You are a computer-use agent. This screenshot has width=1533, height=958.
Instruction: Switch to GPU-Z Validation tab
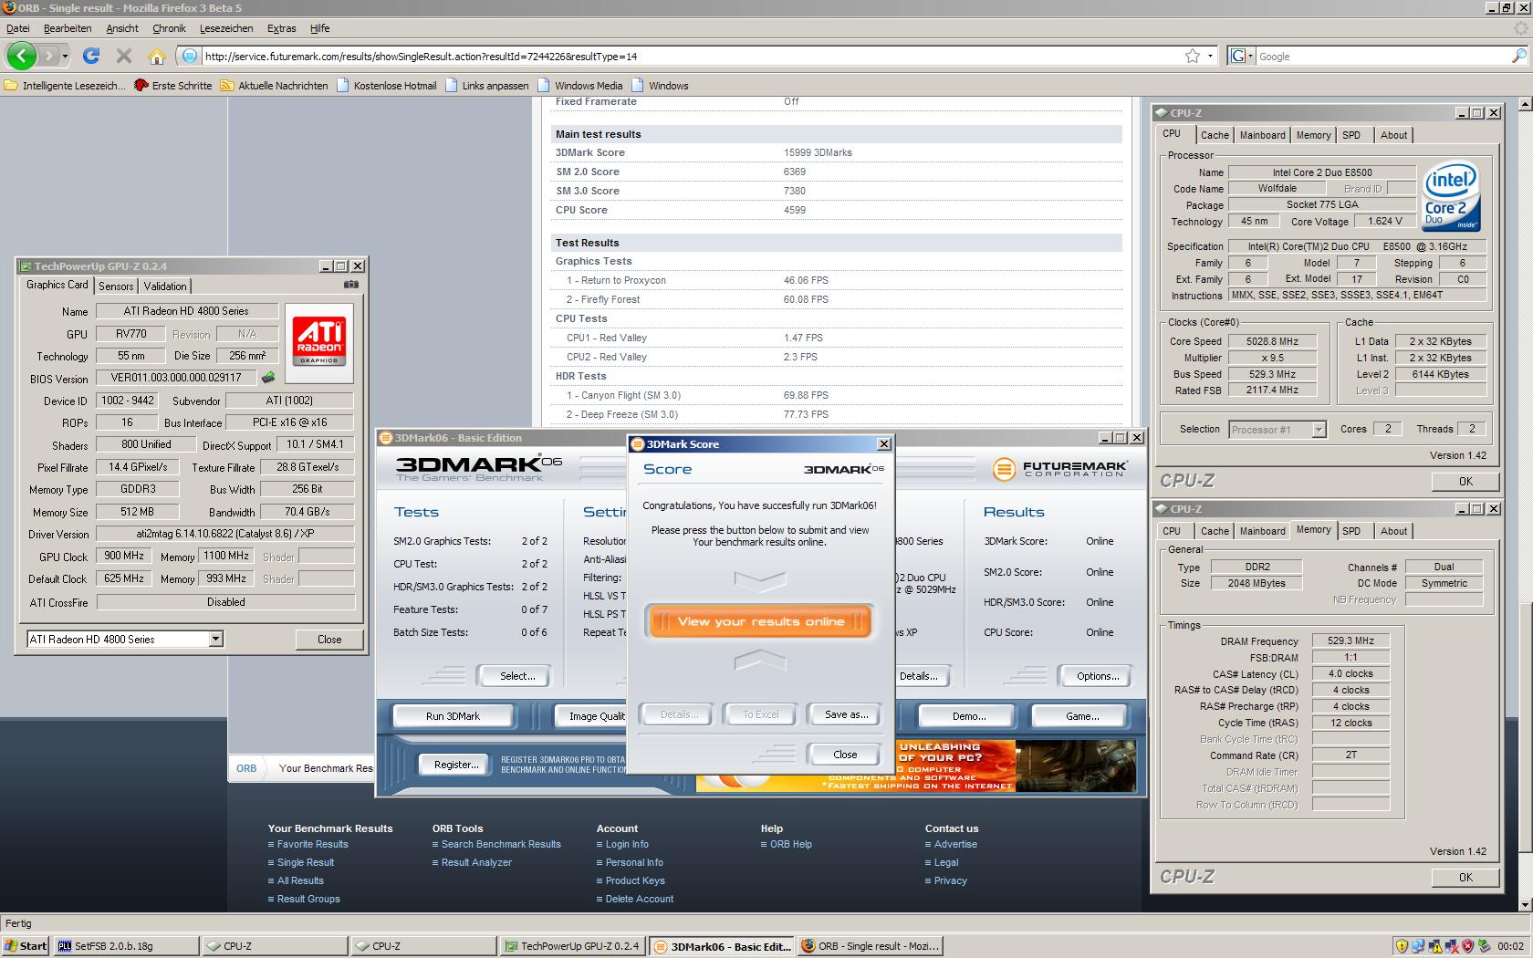point(165,286)
